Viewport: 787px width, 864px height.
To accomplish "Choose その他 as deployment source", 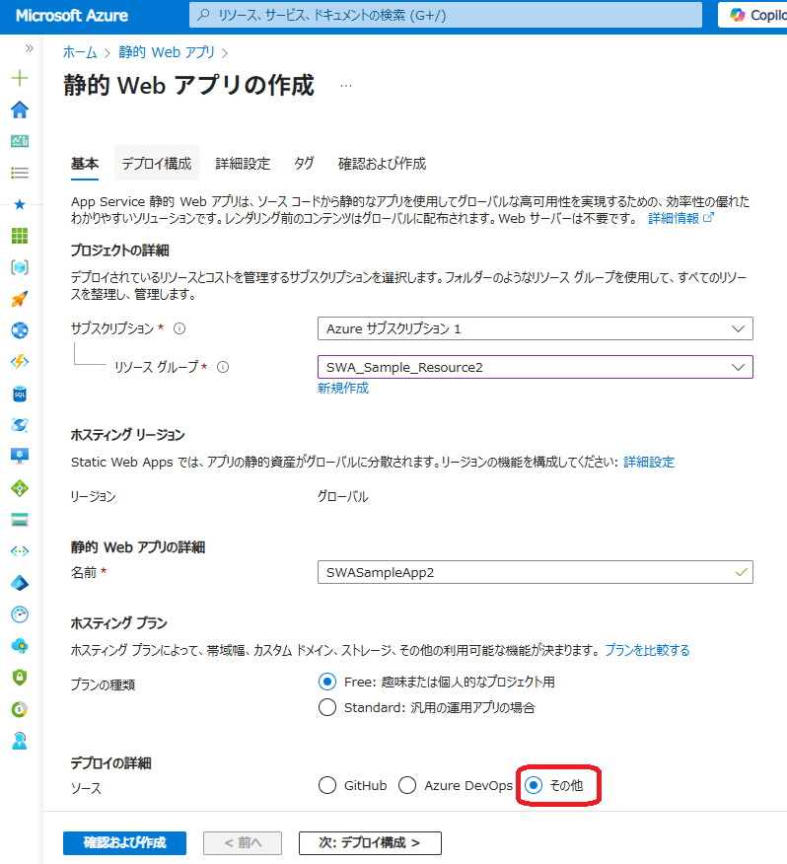I will (534, 785).
